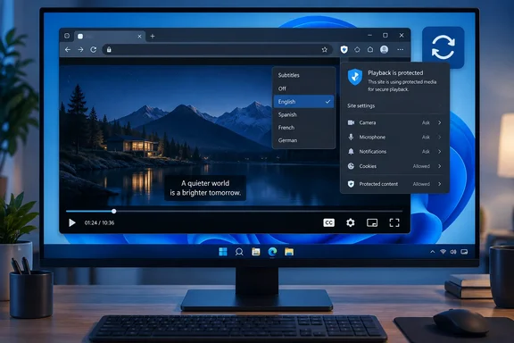The image size is (514, 343).
Task: Select Spanish subtitles
Action: 303,114
